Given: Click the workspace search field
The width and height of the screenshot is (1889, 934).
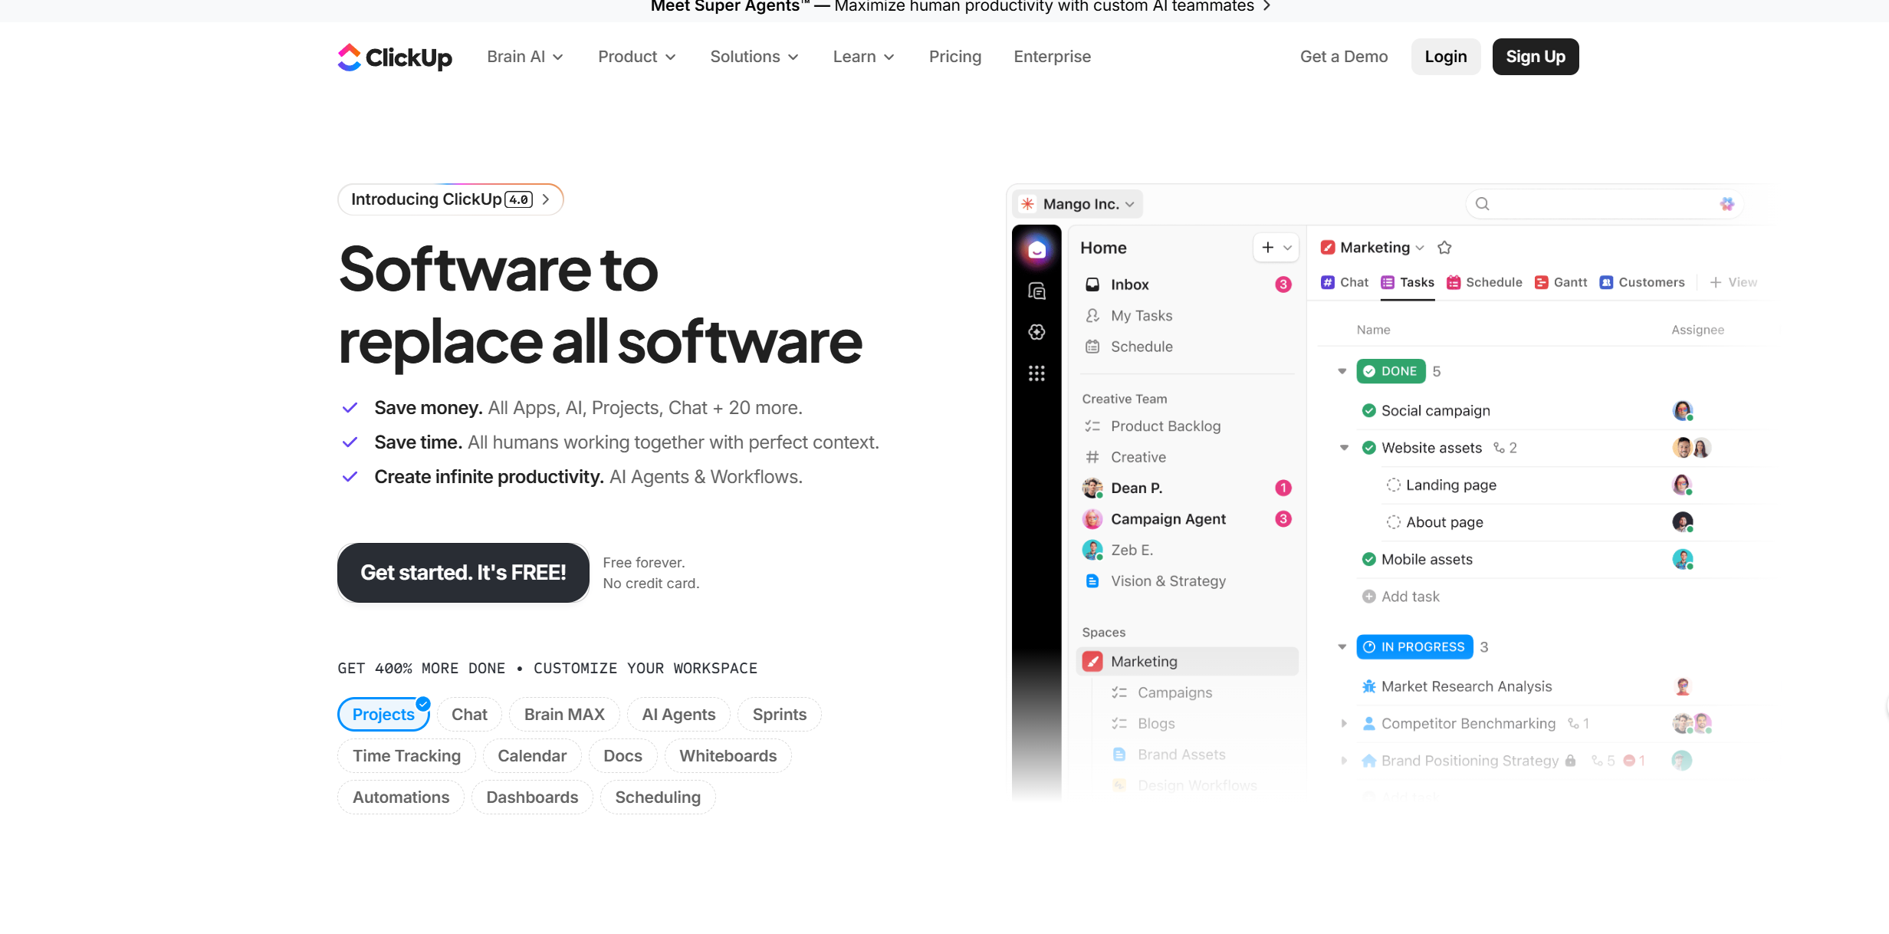Looking at the screenshot, I should tap(1605, 204).
